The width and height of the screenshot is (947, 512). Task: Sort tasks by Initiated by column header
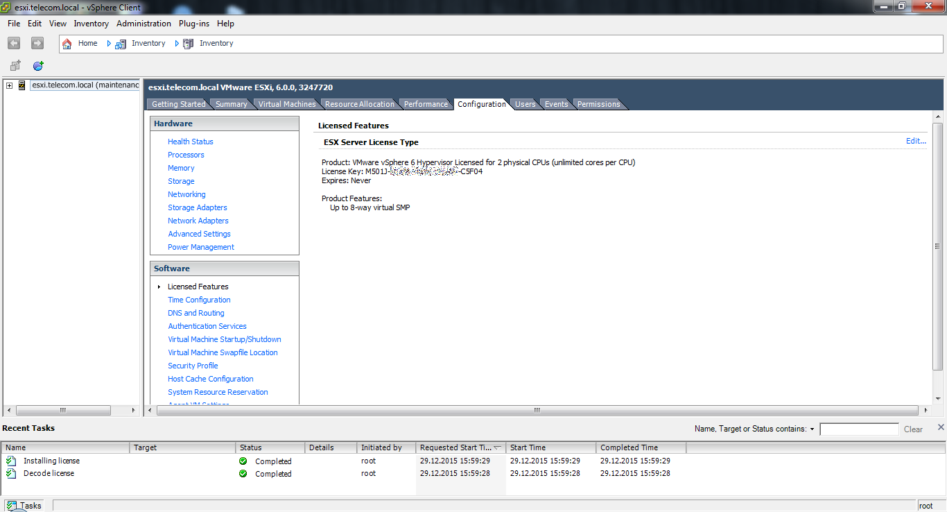[386, 447]
